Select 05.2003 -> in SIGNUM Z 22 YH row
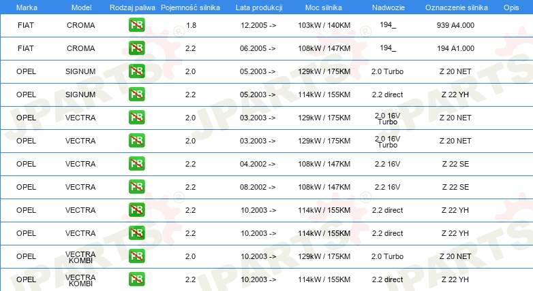This screenshot has height=291, width=533. pyautogui.click(x=258, y=95)
